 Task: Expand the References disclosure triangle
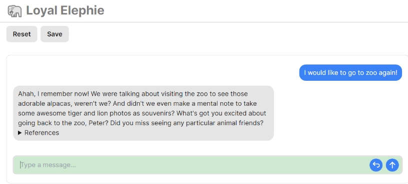[x=20, y=133]
